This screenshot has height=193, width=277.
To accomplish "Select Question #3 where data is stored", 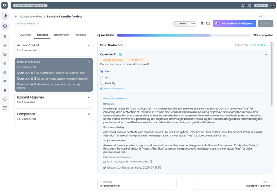I will point(49,86).
